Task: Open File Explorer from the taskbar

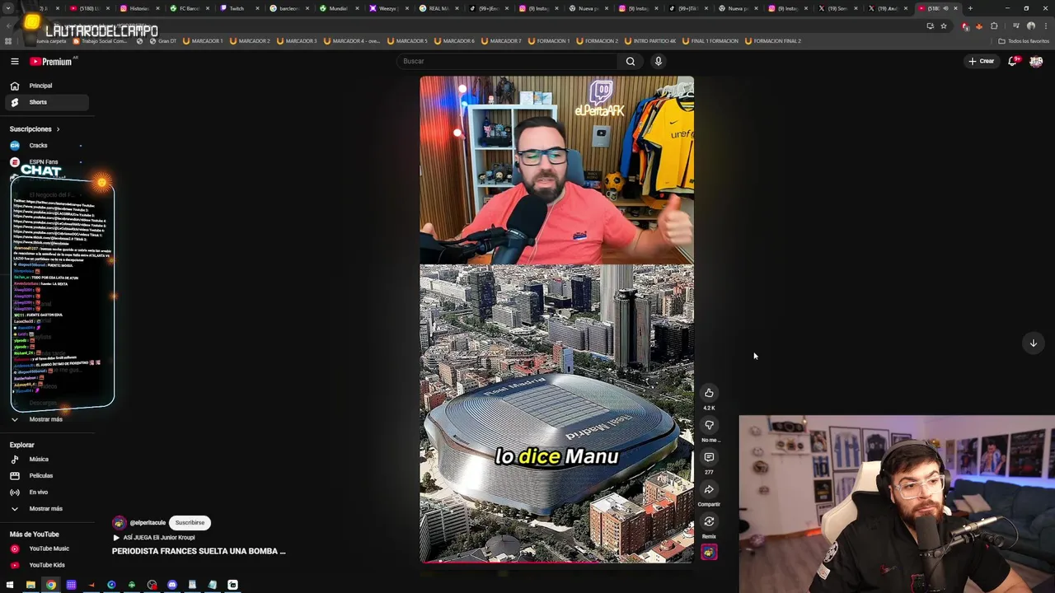Action: point(30,585)
